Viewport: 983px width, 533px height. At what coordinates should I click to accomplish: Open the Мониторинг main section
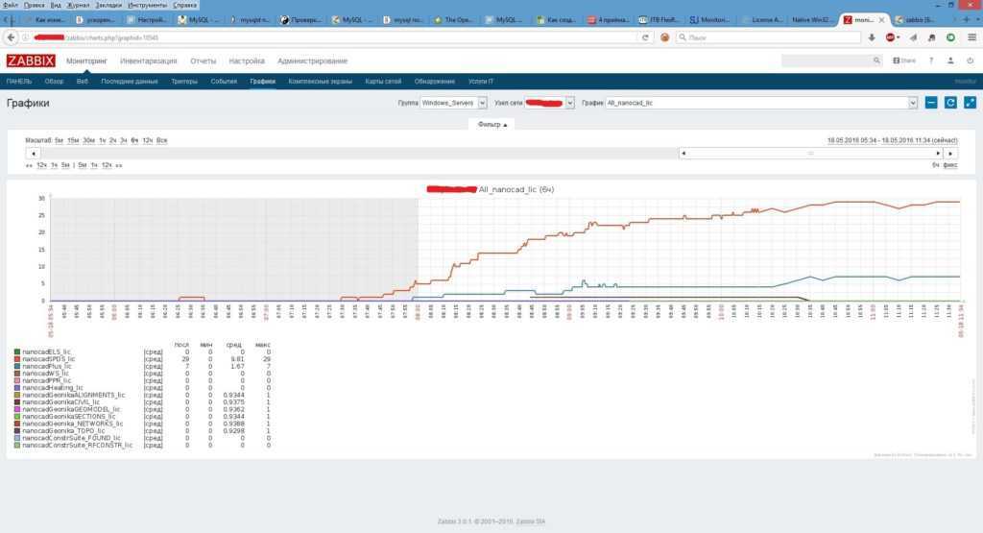(x=86, y=61)
